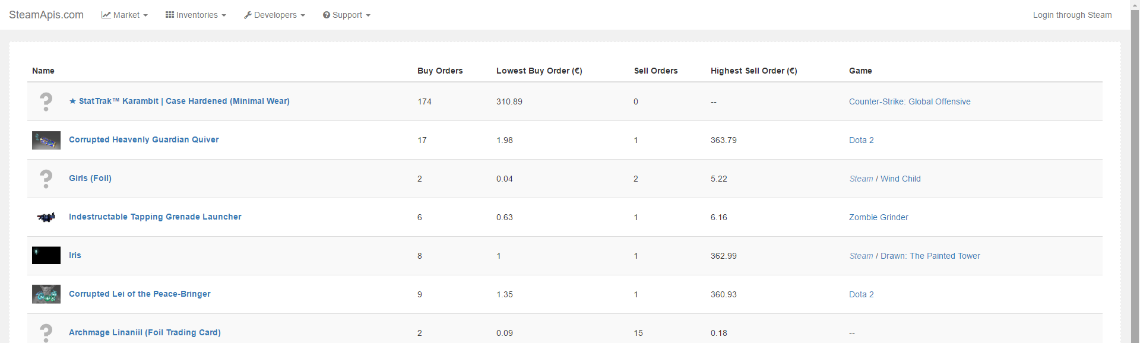The height and width of the screenshot is (343, 1140).
Task: Click the Corrupted Lei of the Peace-Bringer image
Action: coord(46,294)
